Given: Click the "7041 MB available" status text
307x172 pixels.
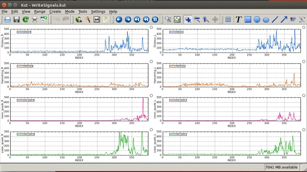Looking at the screenshot, I should click(281, 167).
